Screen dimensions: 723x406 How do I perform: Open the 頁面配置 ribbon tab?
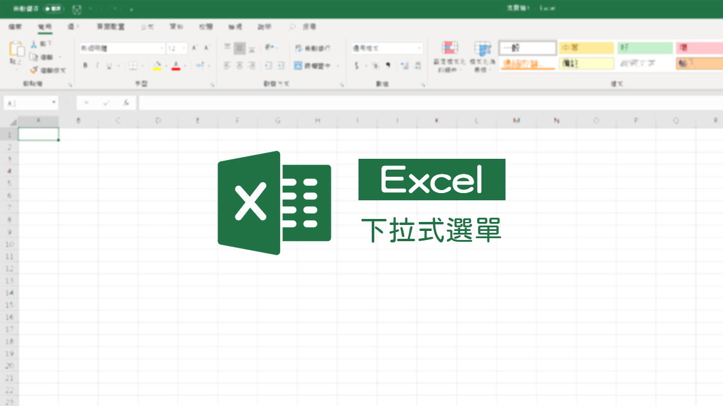point(109,26)
